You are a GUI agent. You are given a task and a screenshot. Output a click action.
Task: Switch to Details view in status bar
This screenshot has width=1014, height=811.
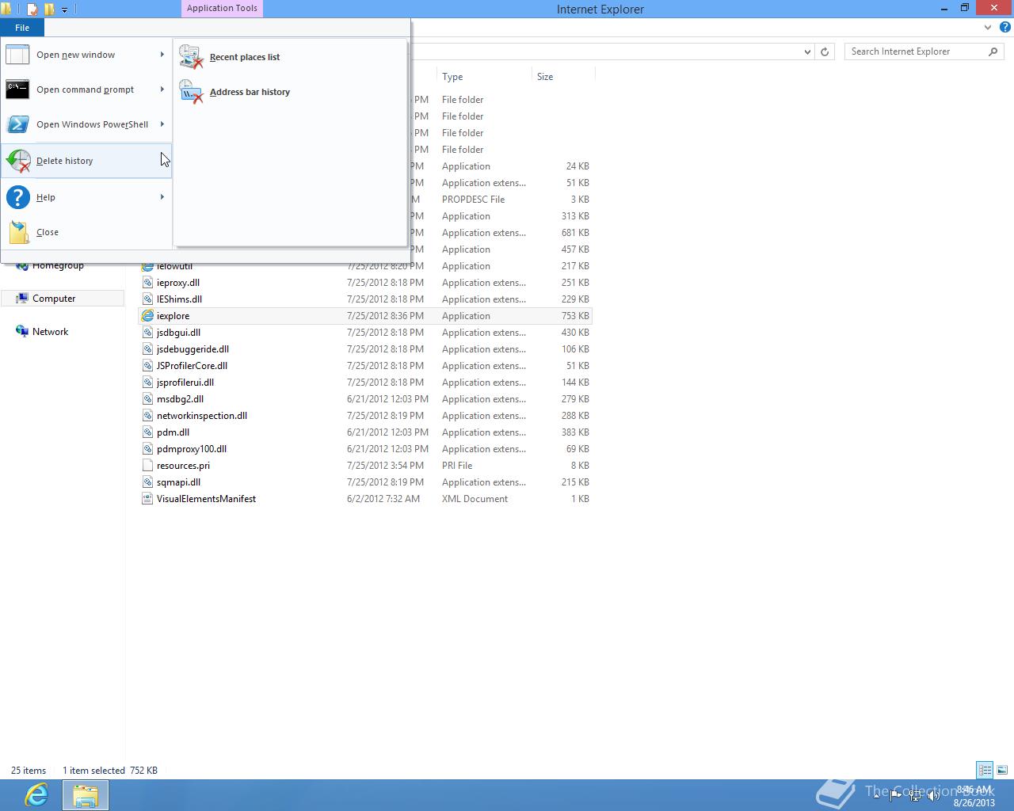985,770
